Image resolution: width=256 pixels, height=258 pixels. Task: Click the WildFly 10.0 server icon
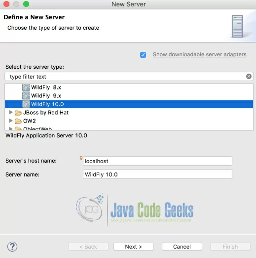(x=26, y=104)
